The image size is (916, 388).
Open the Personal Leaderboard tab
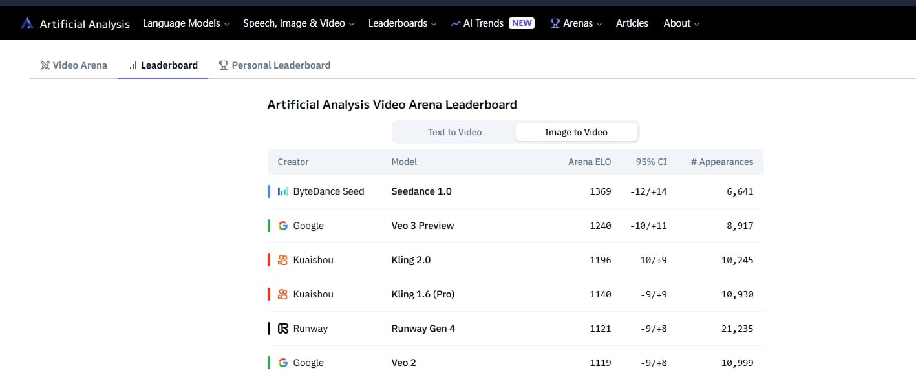275,65
